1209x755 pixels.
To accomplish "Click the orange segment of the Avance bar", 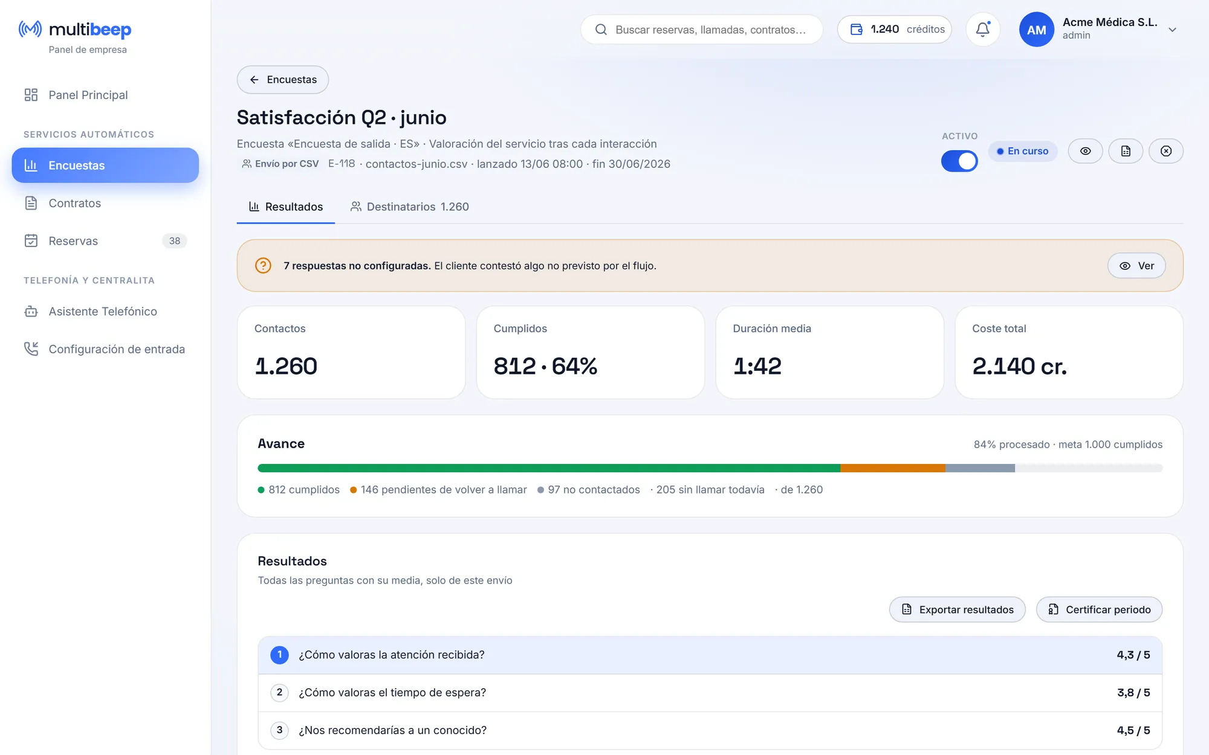I will click(x=893, y=468).
